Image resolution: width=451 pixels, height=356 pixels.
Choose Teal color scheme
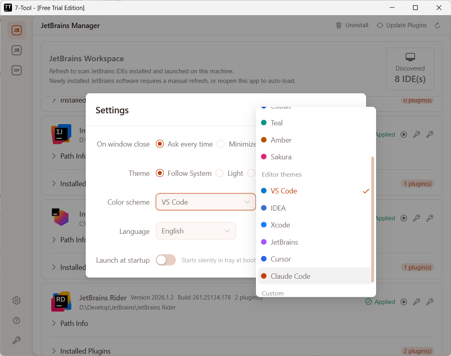coord(316,123)
